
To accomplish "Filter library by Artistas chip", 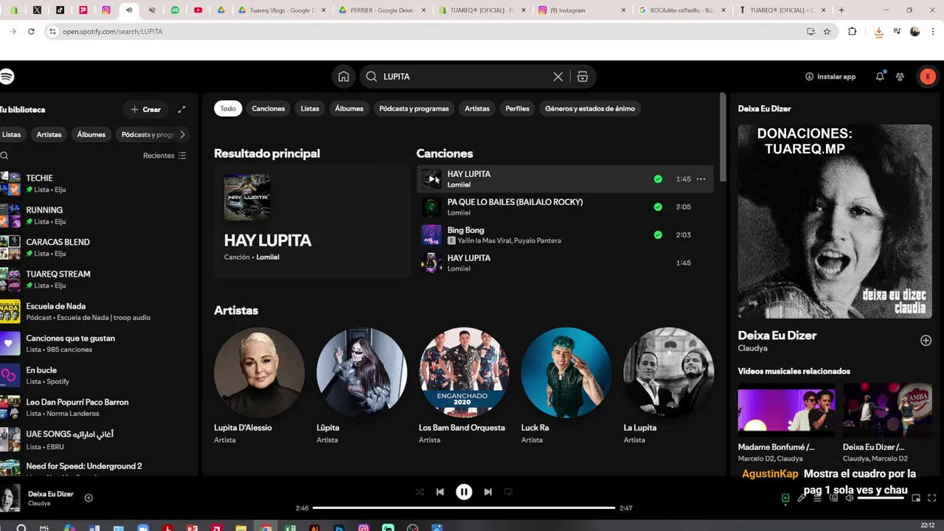I will coord(49,134).
